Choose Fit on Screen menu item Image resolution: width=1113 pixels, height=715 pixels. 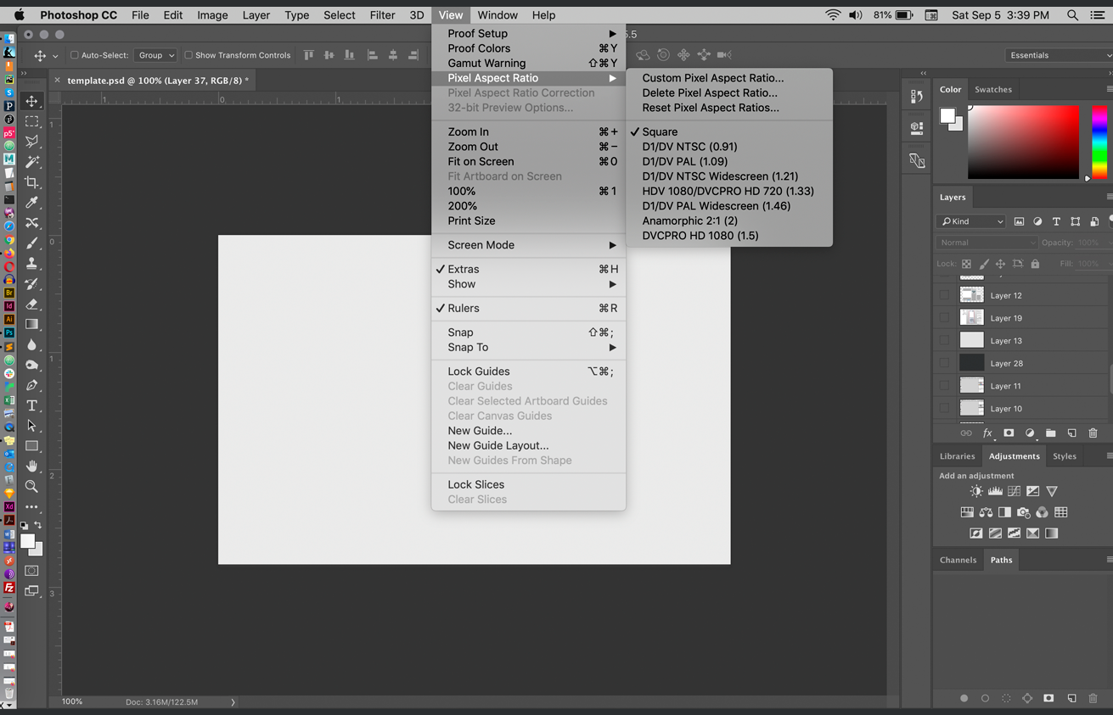(528, 162)
